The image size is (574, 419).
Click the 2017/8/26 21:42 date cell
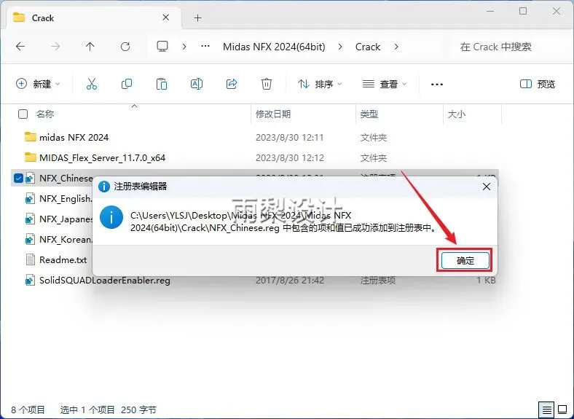pos(290,281)
